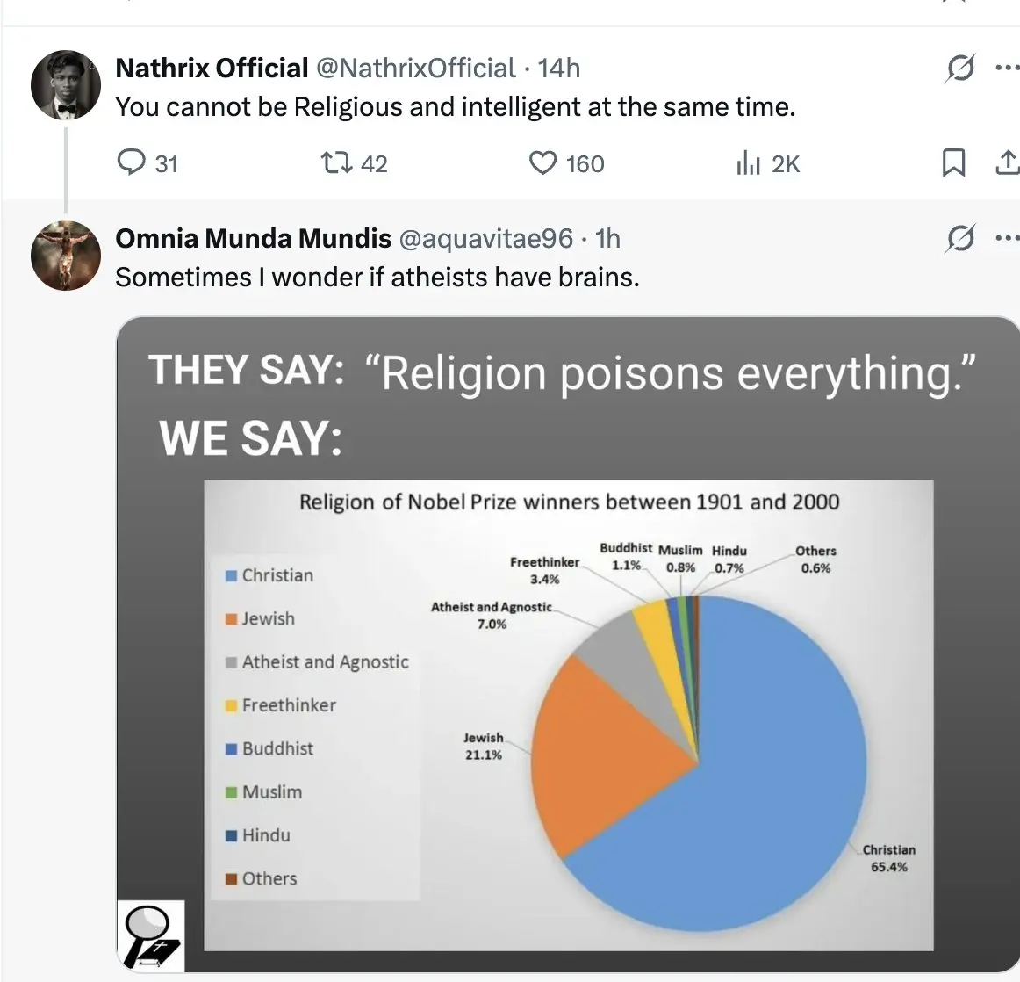Screen dimensions: 1020x982
Task: Reply to Nathrix Official's post
Action: point(132,162)
